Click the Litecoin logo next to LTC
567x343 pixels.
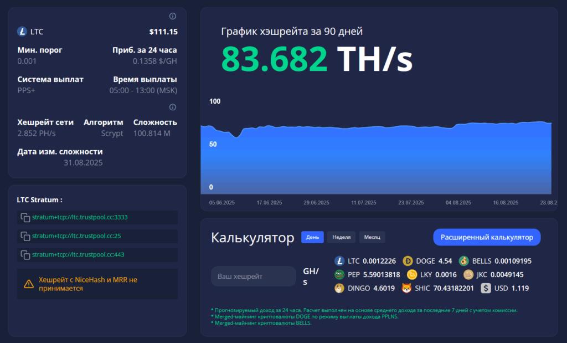[22, 32]
